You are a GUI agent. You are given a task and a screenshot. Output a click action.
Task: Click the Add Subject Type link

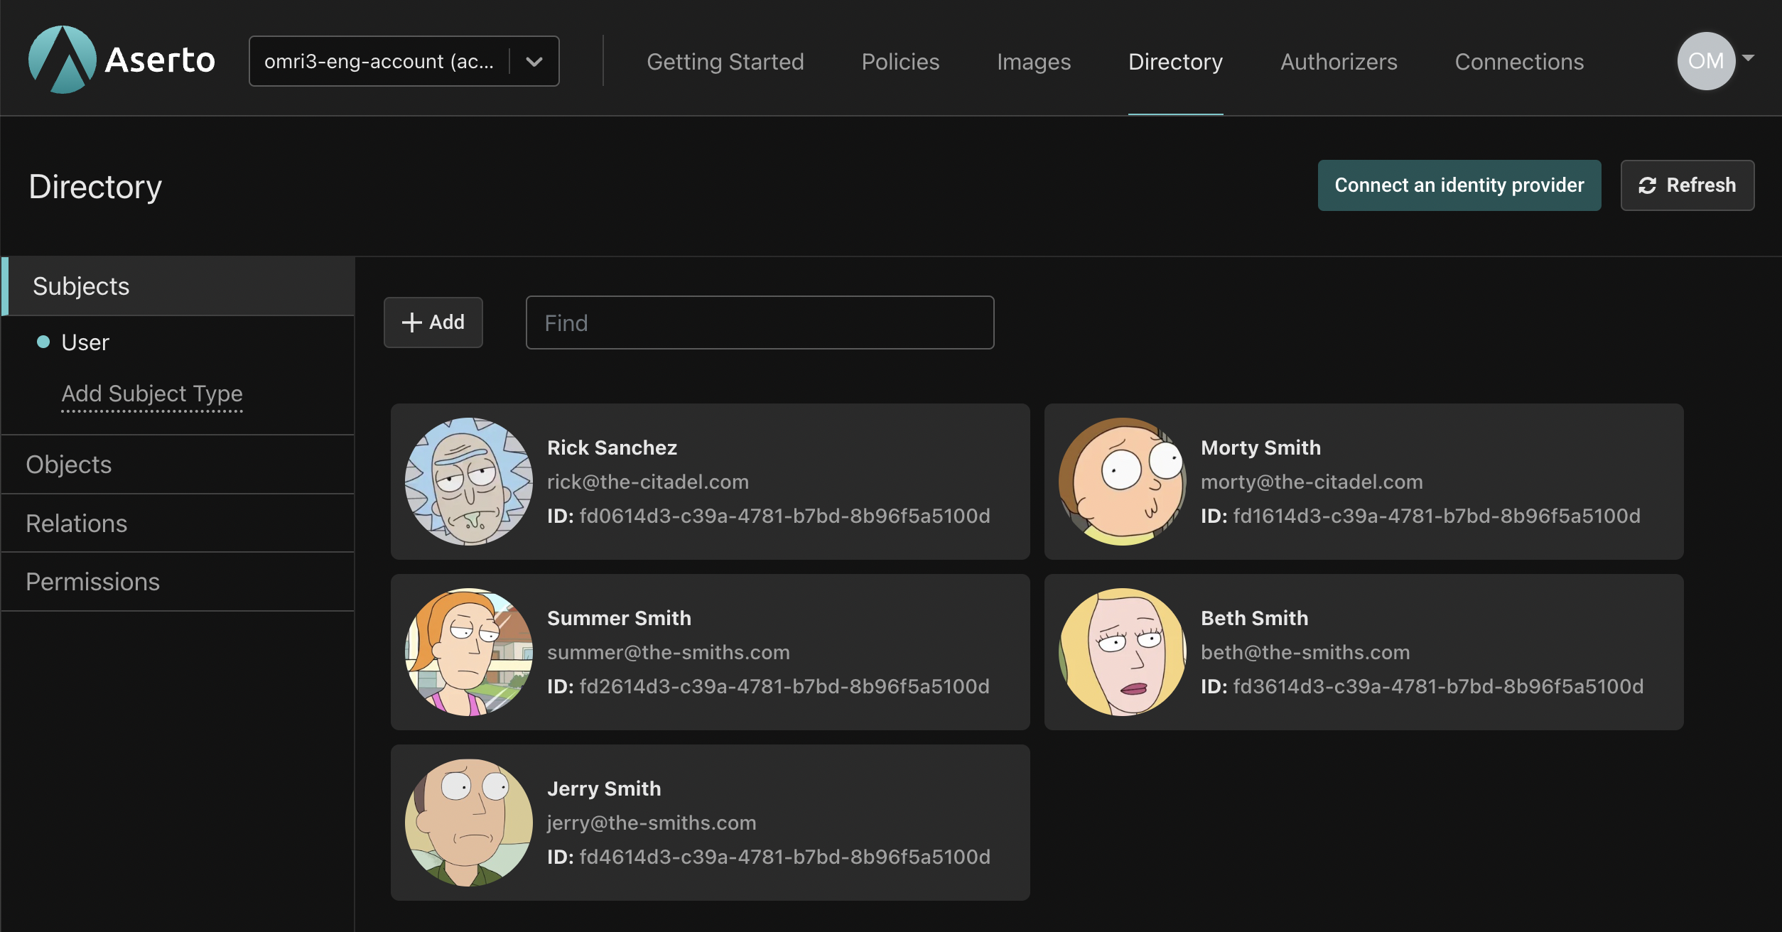tap(152, 394)
